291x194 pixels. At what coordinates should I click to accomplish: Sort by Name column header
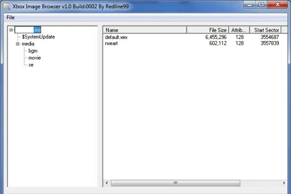pyautogui.click(x=145, y=30)
